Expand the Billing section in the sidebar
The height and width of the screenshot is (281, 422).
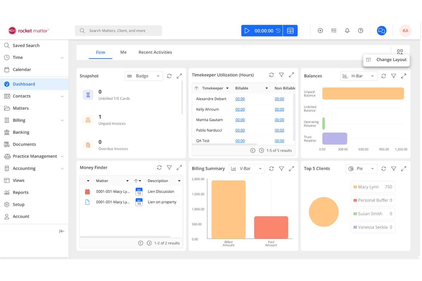[x=62, y=120]
